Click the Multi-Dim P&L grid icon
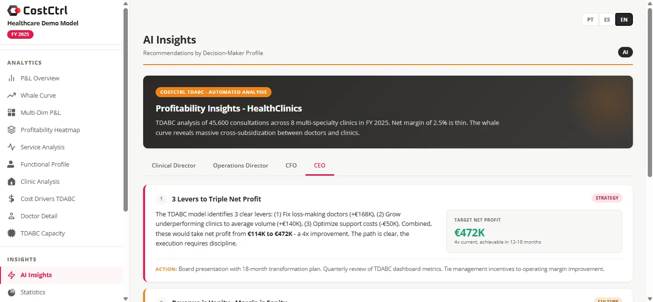Viewport: 653px width, 302px height. pos(12,112)
